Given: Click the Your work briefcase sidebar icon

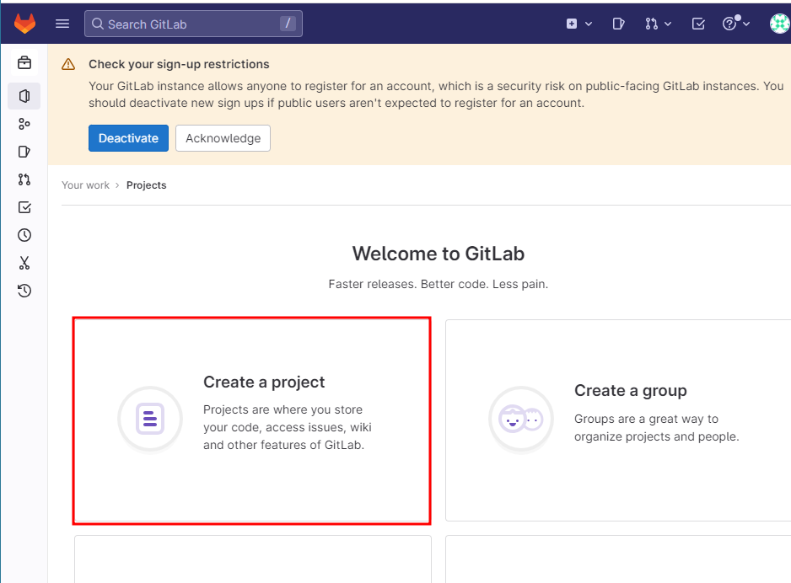Looking at the screenshot, I should [x=24, y=62].
